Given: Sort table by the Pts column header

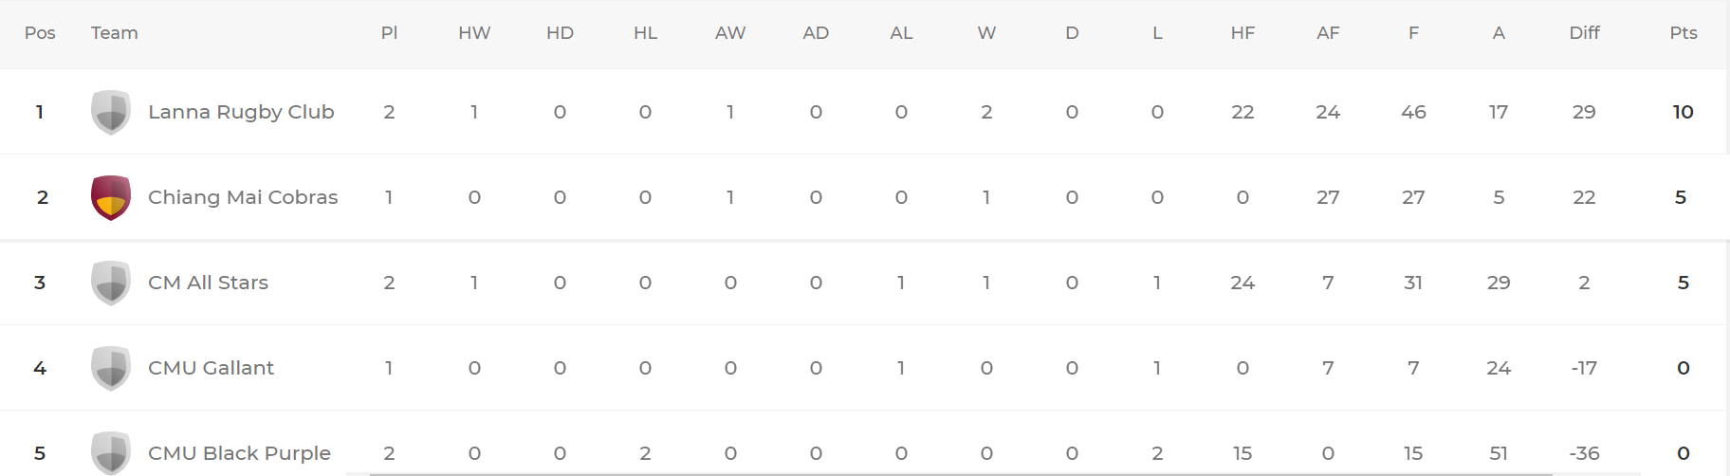Looking at the screenshot, I should tap(1683, 33).
